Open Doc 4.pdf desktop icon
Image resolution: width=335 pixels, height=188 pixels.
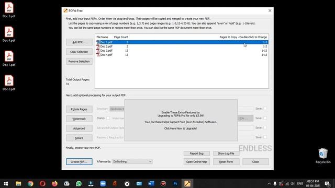point(9,34)
